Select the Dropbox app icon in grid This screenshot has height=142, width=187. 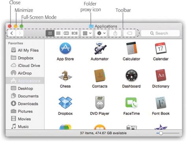pyautogui.click(x=65, y=103)
